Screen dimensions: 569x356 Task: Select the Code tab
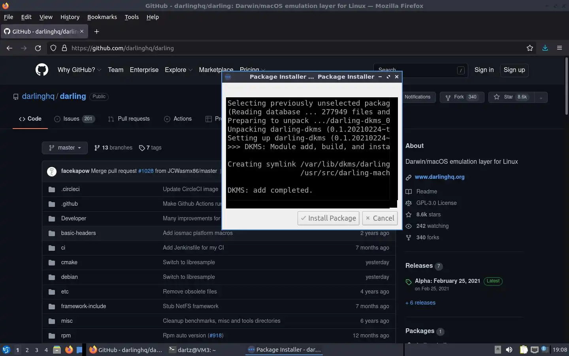[30, 119]
